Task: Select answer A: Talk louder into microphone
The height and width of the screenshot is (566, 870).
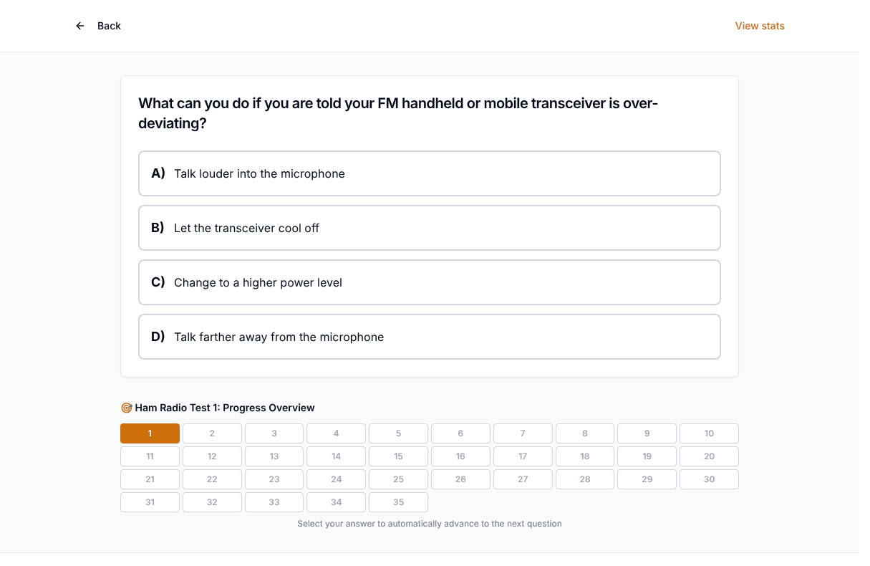Action: tap(430, 173)
